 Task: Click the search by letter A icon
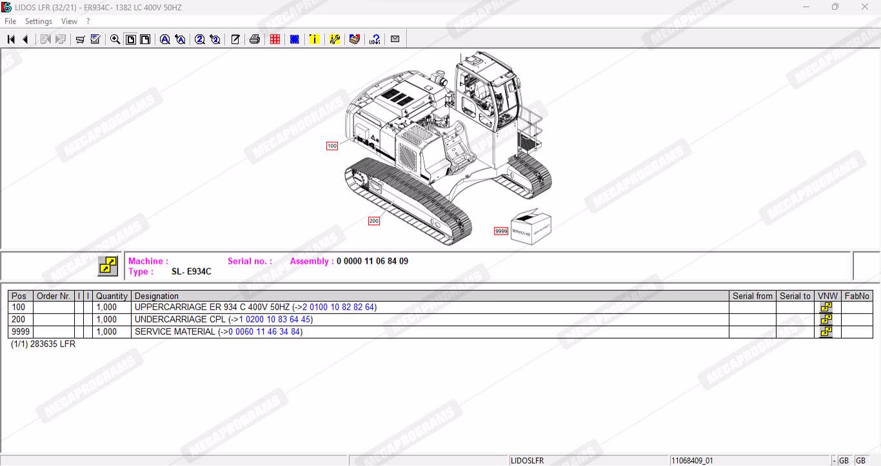pos(165,39)
